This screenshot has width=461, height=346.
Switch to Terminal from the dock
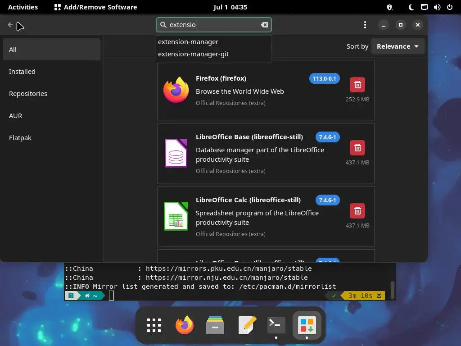pos(276,325)
